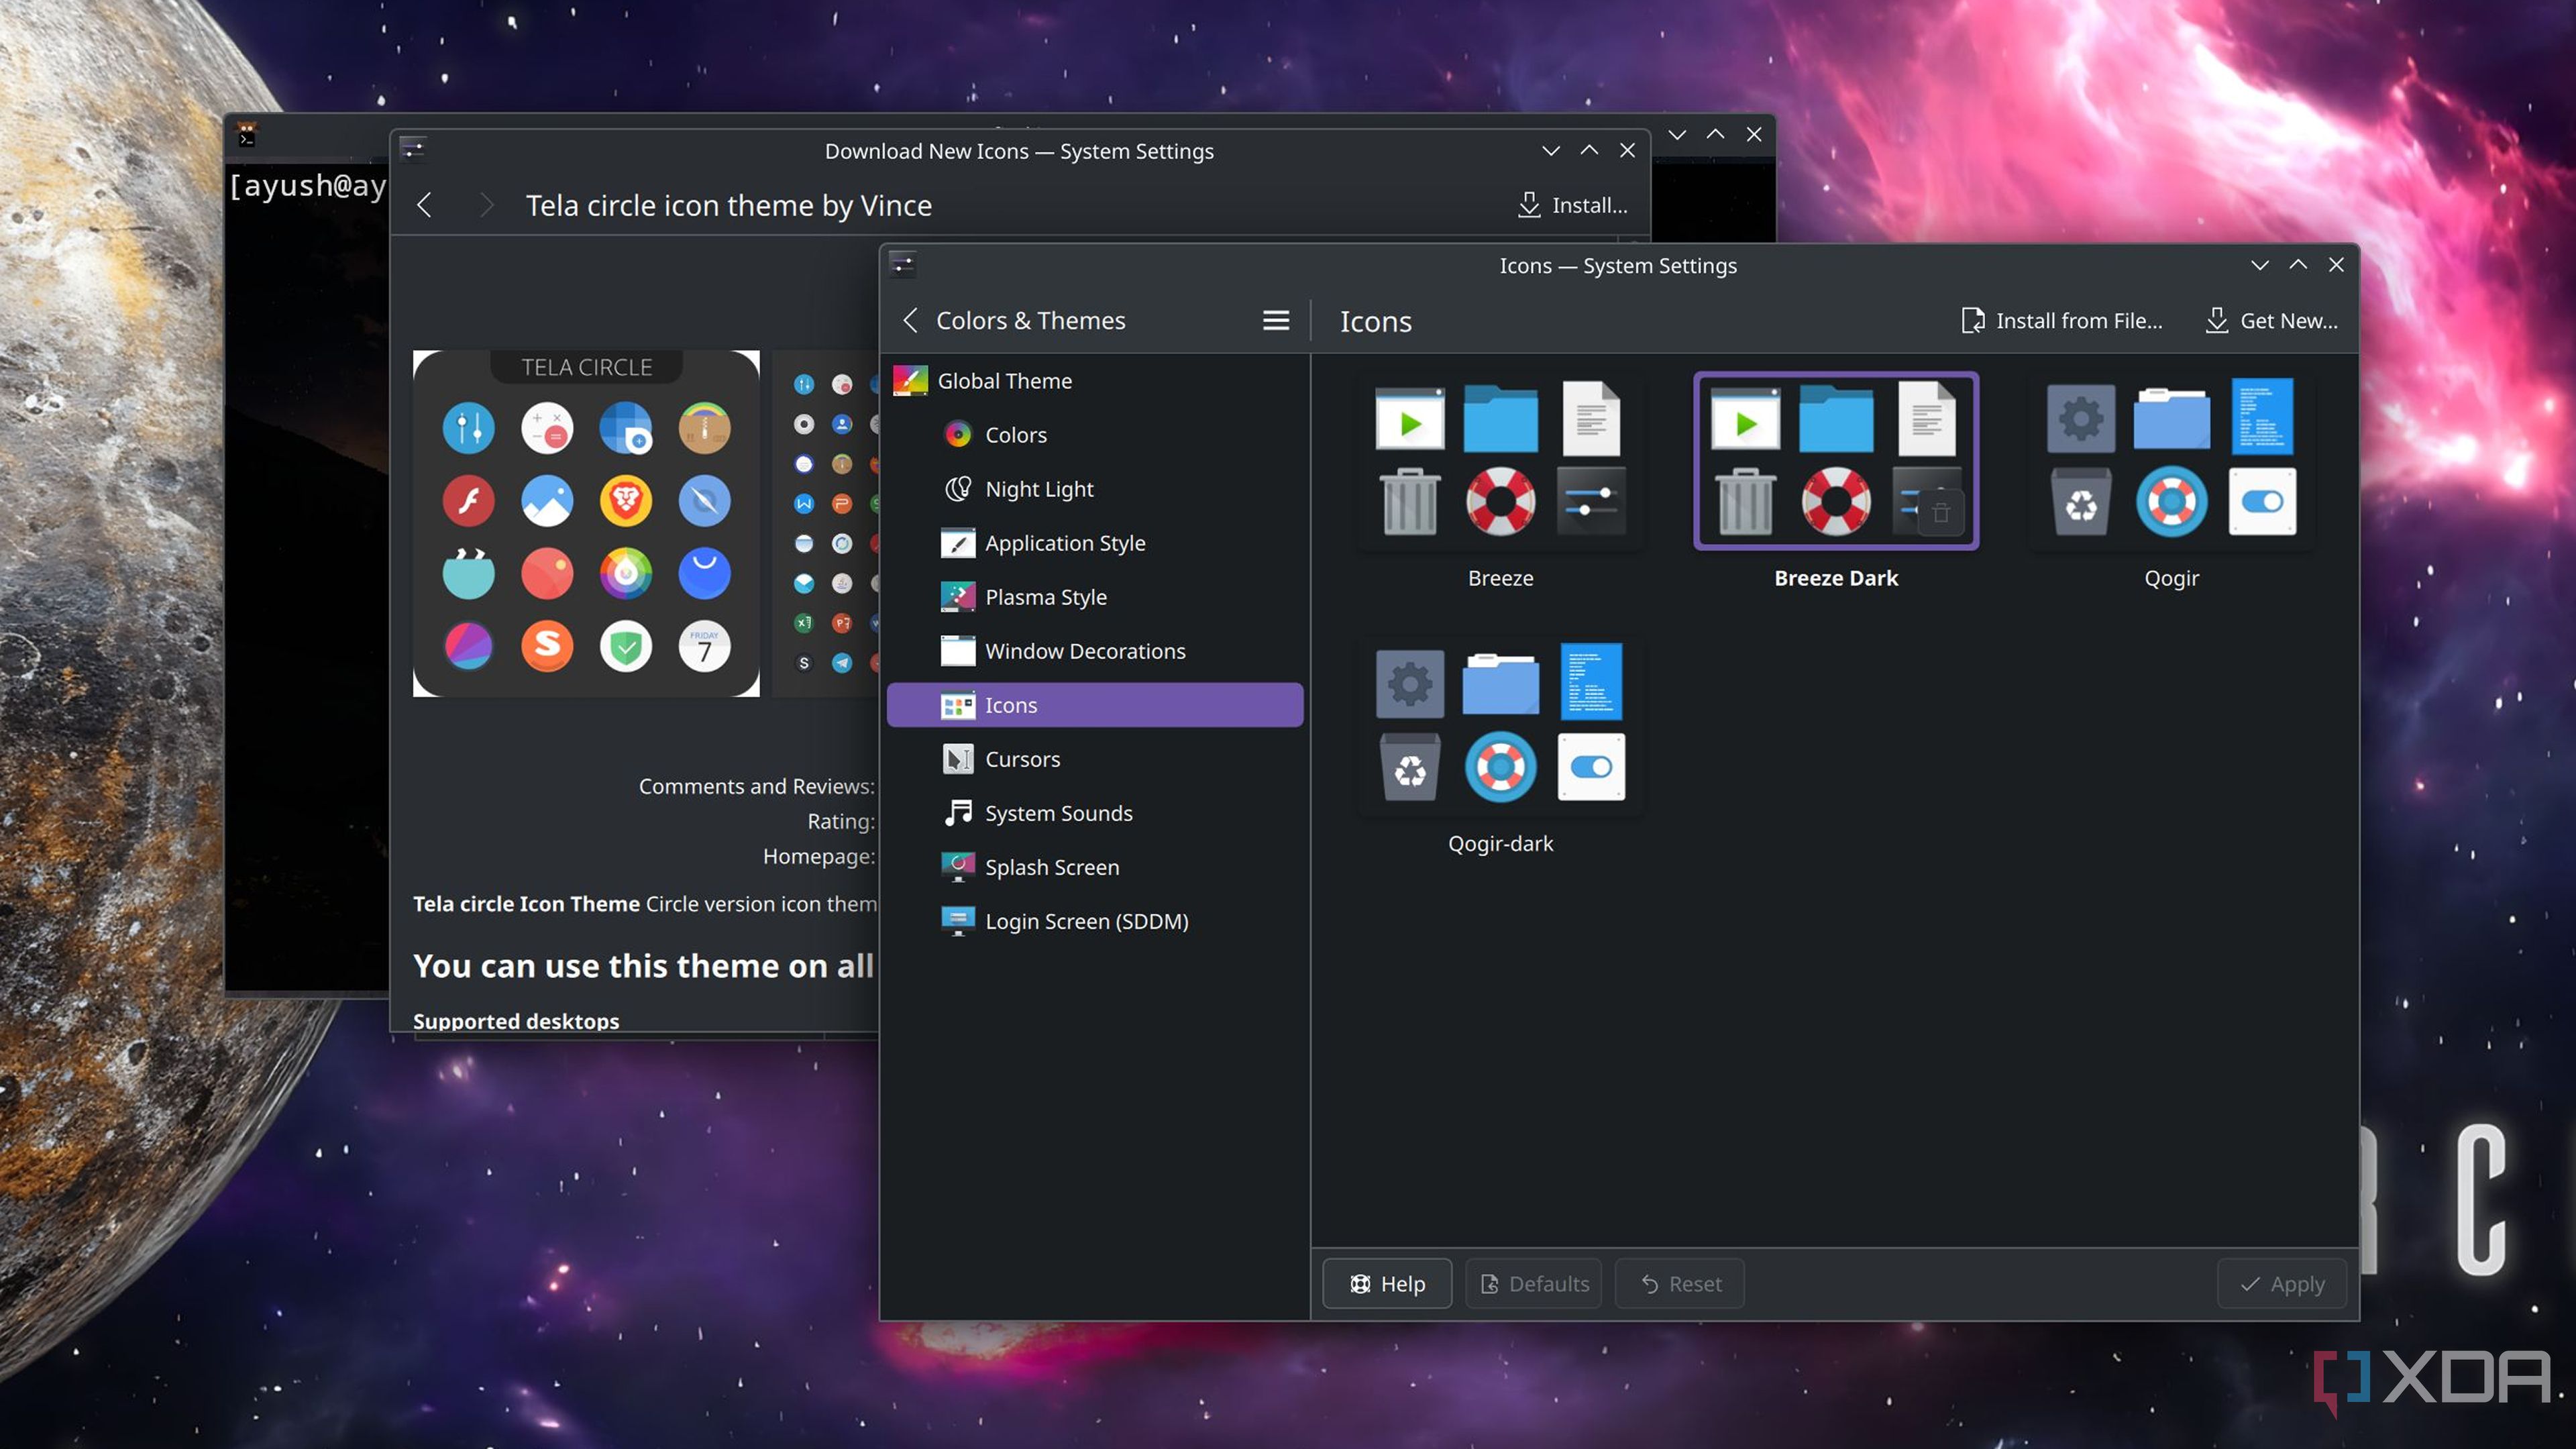The width and height of the screenshot is (2576, 1449).
Task: Click forward arrow in Download New Icons window
Action: point(486,206)
